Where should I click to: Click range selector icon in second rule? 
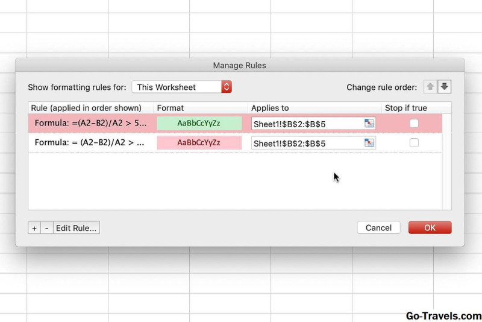(x=369, y=143)
